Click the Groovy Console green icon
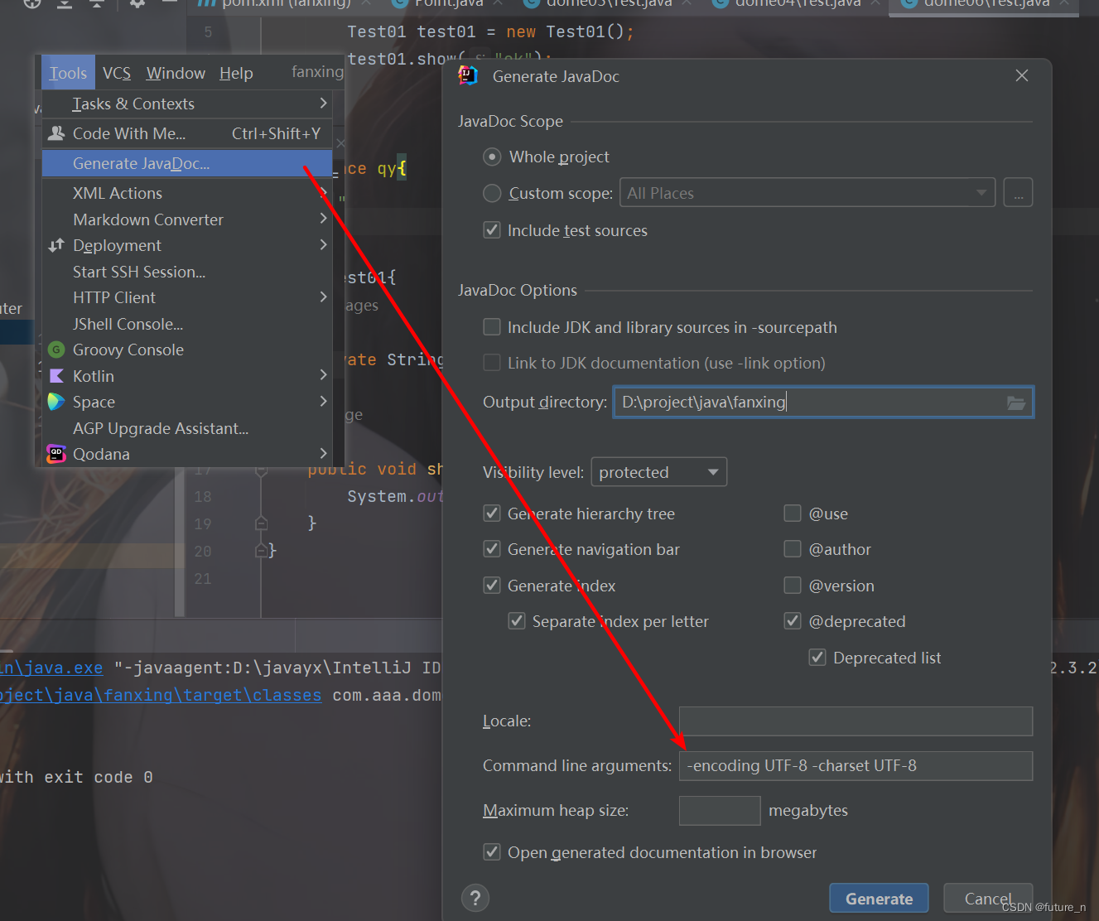Viewport: 1099px width, 921px height. pos(56,350)
